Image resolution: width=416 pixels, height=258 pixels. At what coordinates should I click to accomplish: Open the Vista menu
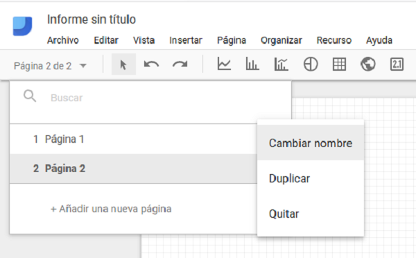pos(144,40)
